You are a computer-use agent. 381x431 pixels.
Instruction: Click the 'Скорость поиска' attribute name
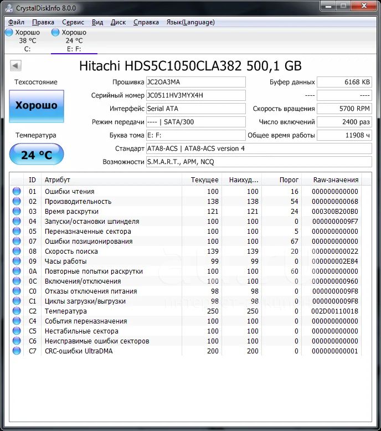coord(71,252)
